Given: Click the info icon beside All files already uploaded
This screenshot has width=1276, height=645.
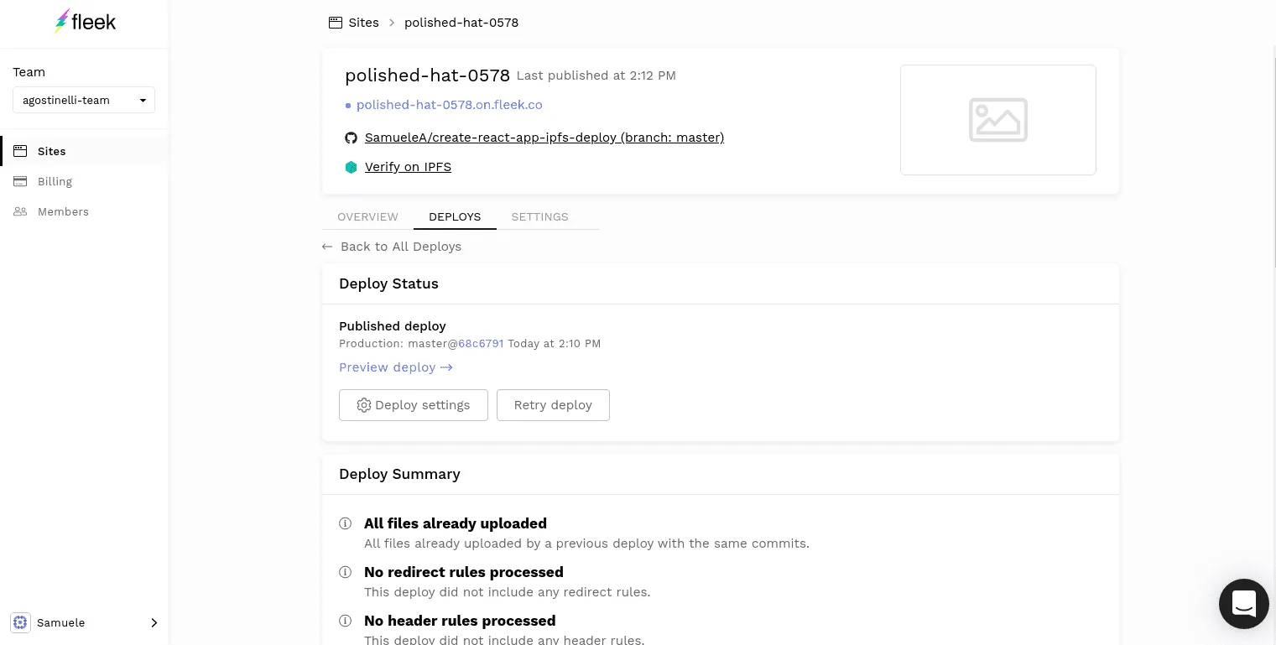Looking at the screenshot, I should click(345, 523).
